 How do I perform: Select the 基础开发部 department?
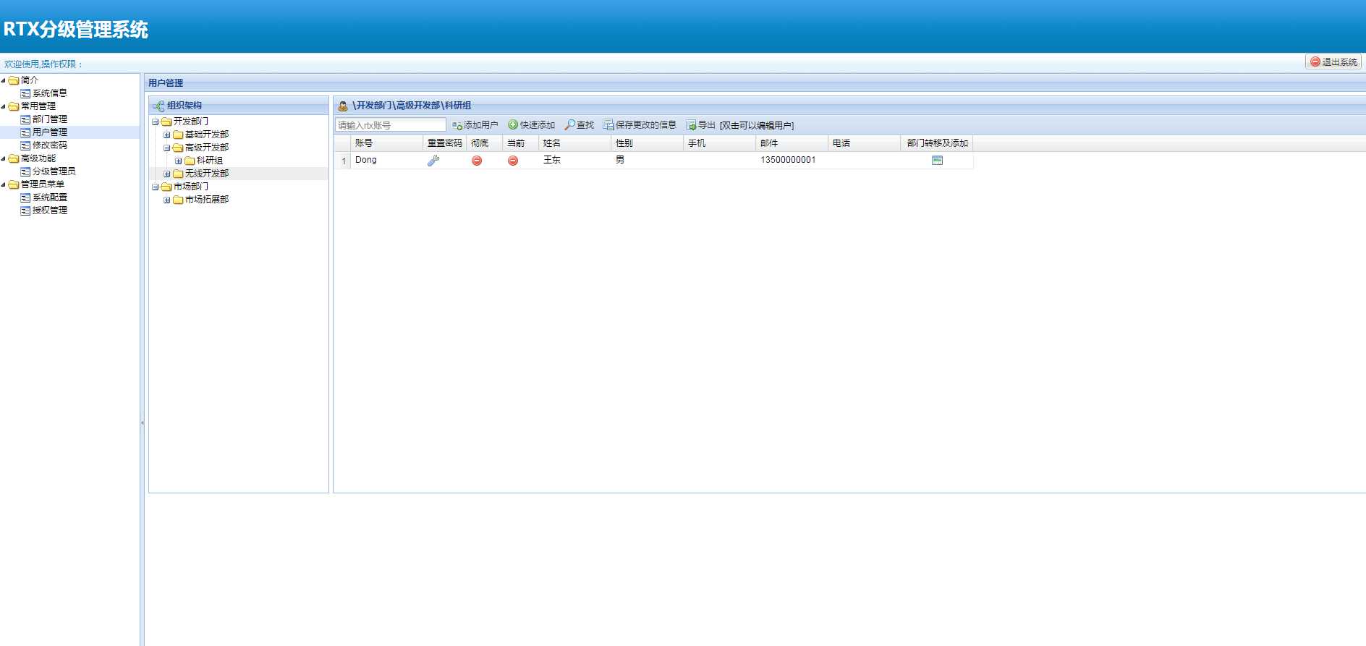pos(206,135)
